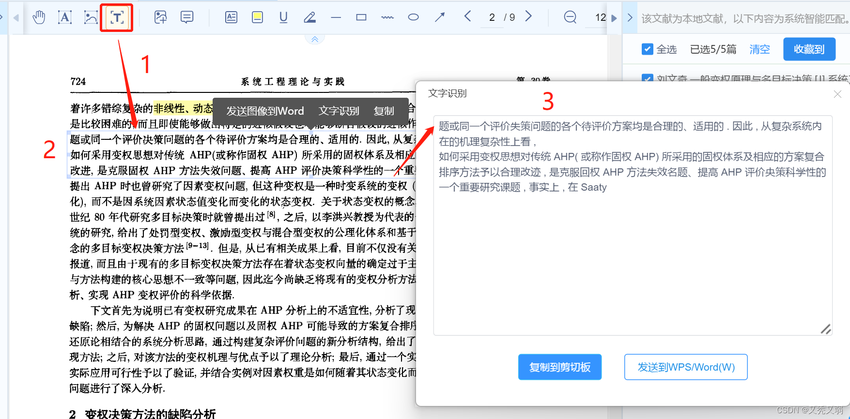Click the insert image icon

[160, 17]
